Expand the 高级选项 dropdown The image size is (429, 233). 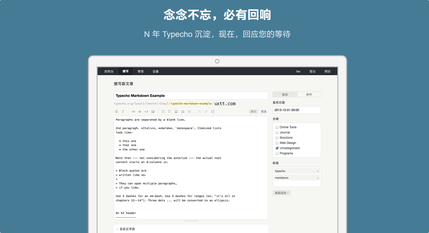tap(281, 193)
